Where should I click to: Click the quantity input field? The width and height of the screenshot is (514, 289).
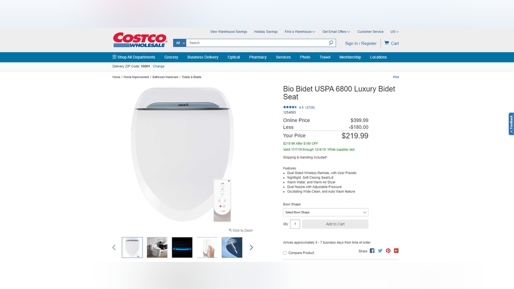(295, 224)
